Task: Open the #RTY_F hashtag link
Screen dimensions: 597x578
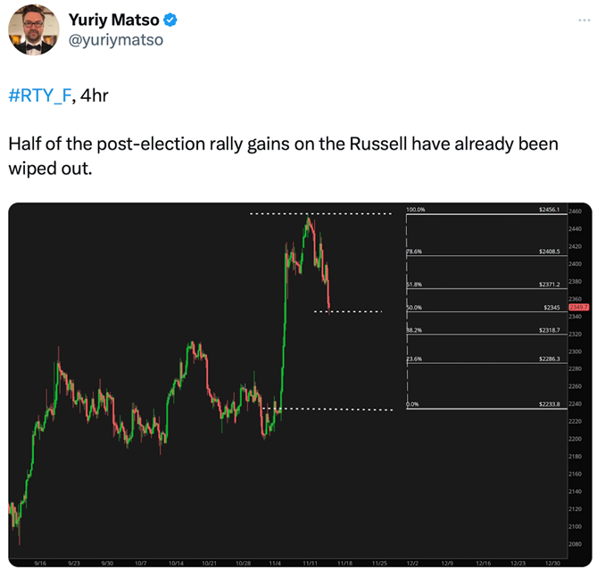Action: [40, 95]
